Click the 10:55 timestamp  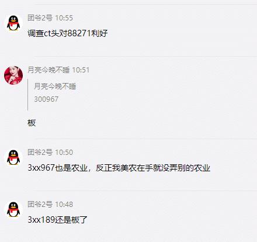[x=64, y=18]
